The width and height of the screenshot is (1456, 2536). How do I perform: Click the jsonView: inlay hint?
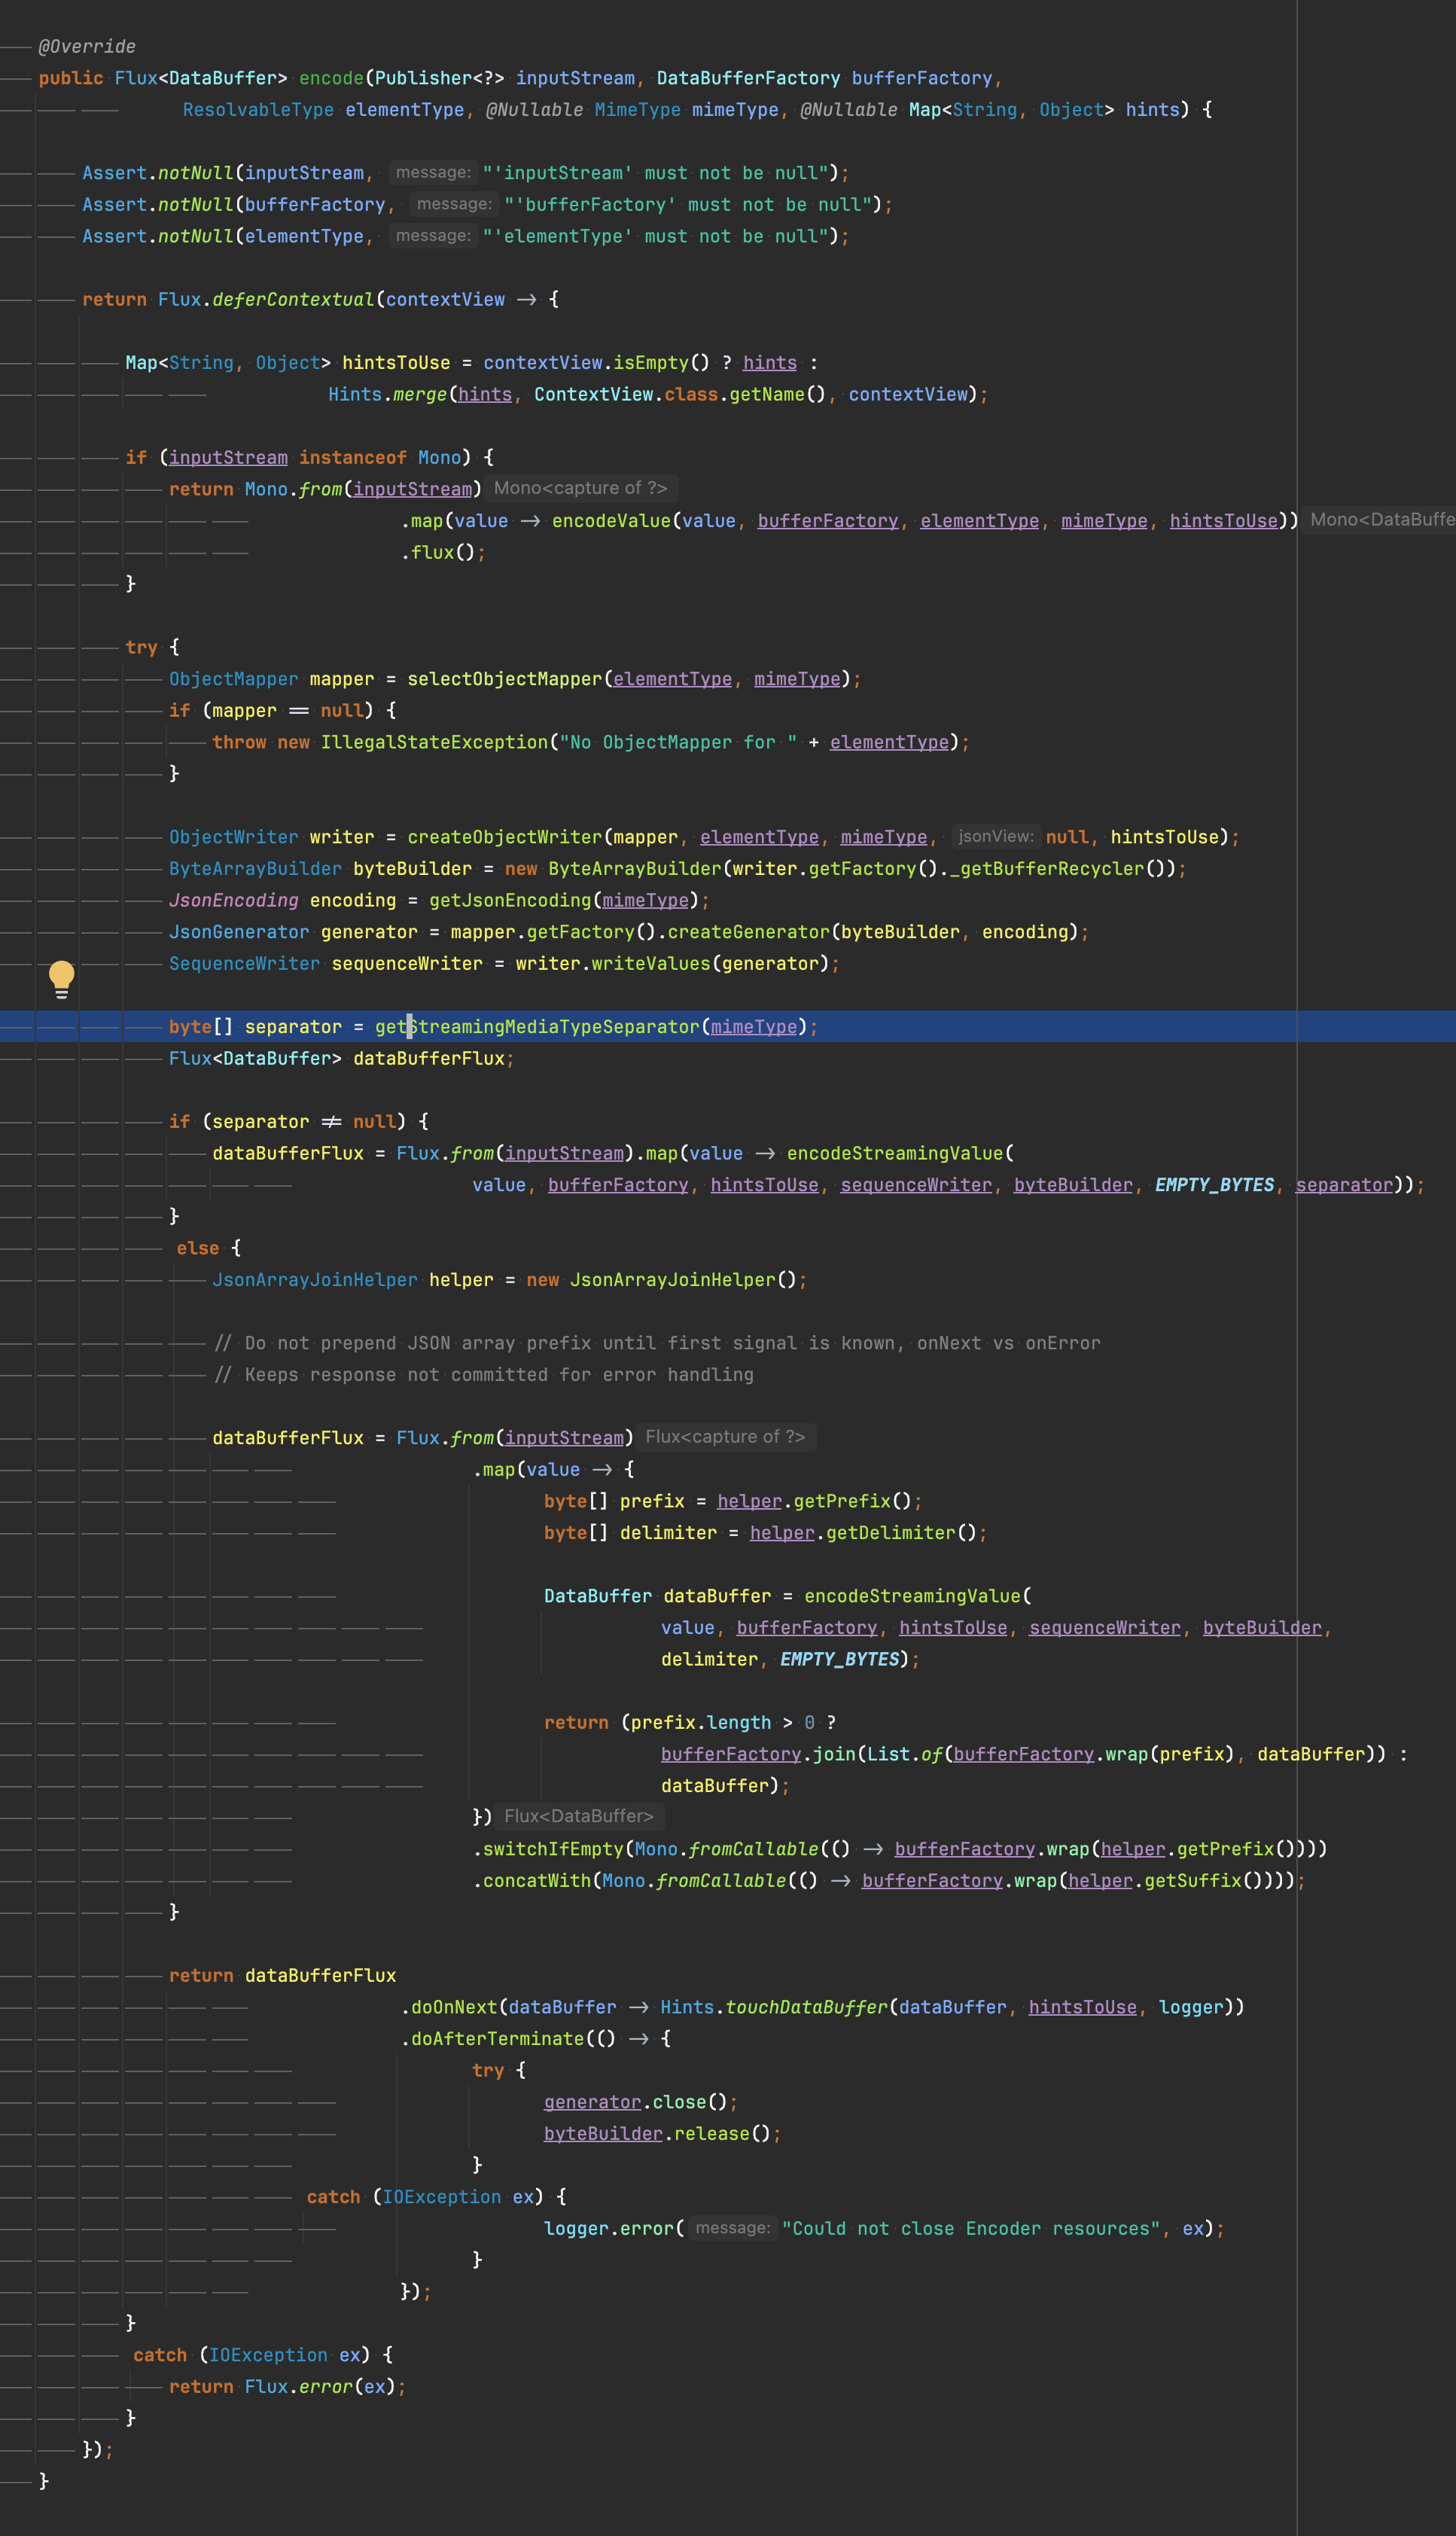995,836
